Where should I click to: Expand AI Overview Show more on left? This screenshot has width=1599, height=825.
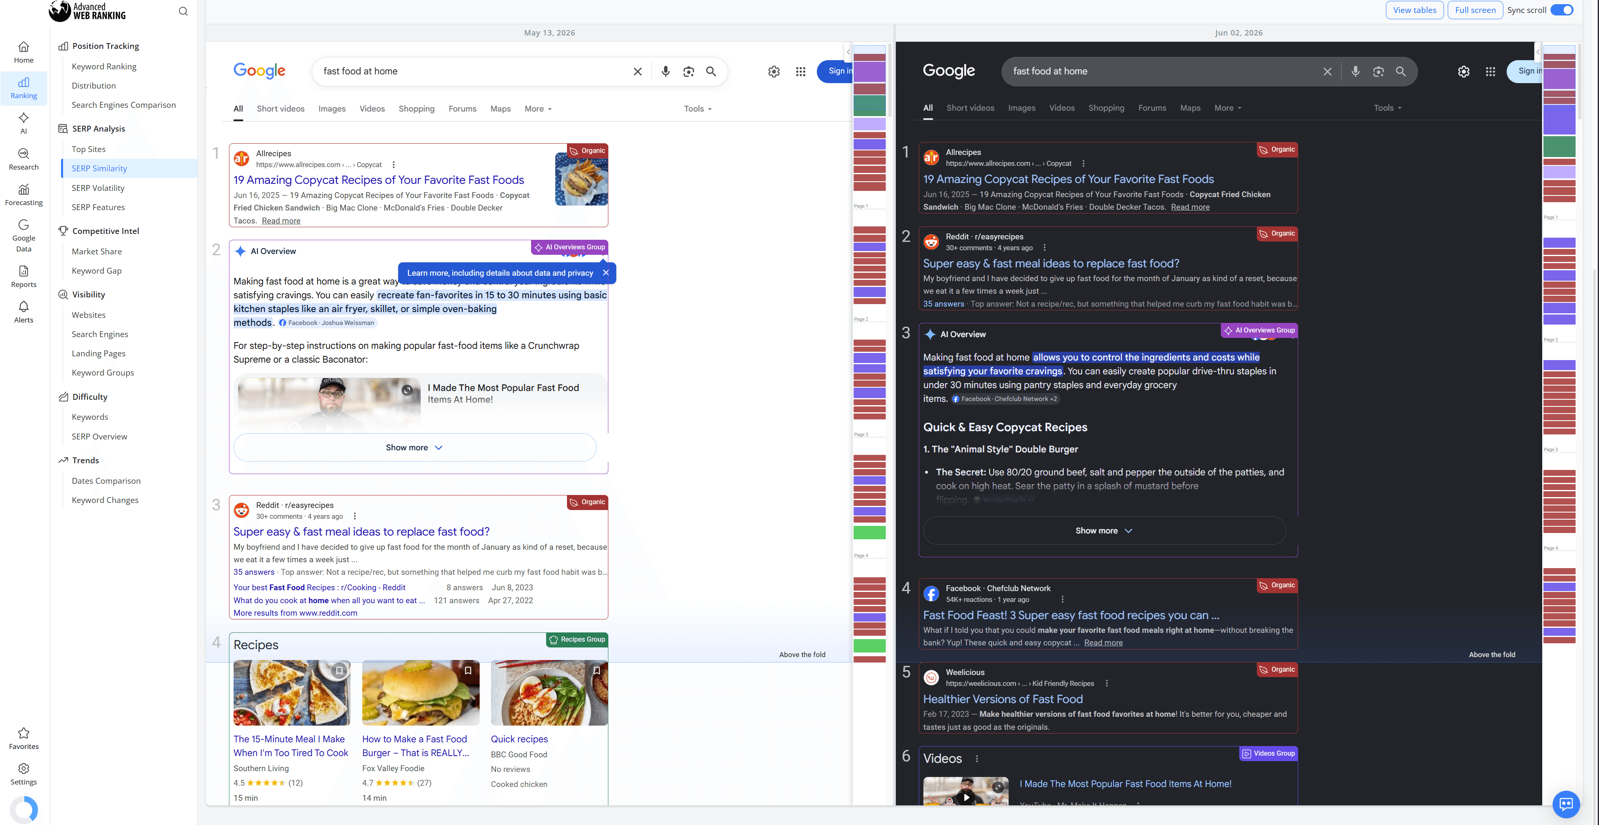click(x=414, y=447)
